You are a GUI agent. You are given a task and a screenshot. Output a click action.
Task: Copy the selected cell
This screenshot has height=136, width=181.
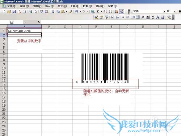58,12
